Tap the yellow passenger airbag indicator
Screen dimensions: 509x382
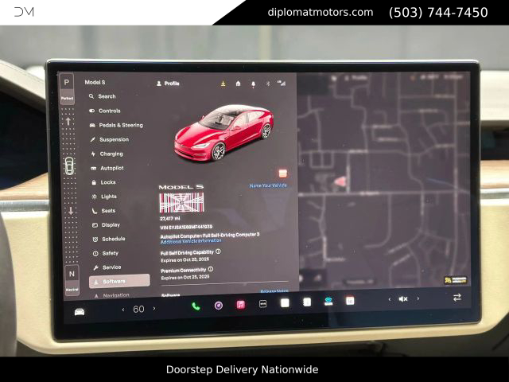point(456,279)
